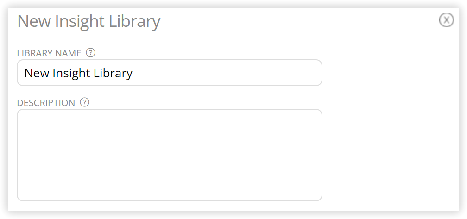Open help tooltip for Description
This screenshot has height=219, width=467.
point(85,102)
